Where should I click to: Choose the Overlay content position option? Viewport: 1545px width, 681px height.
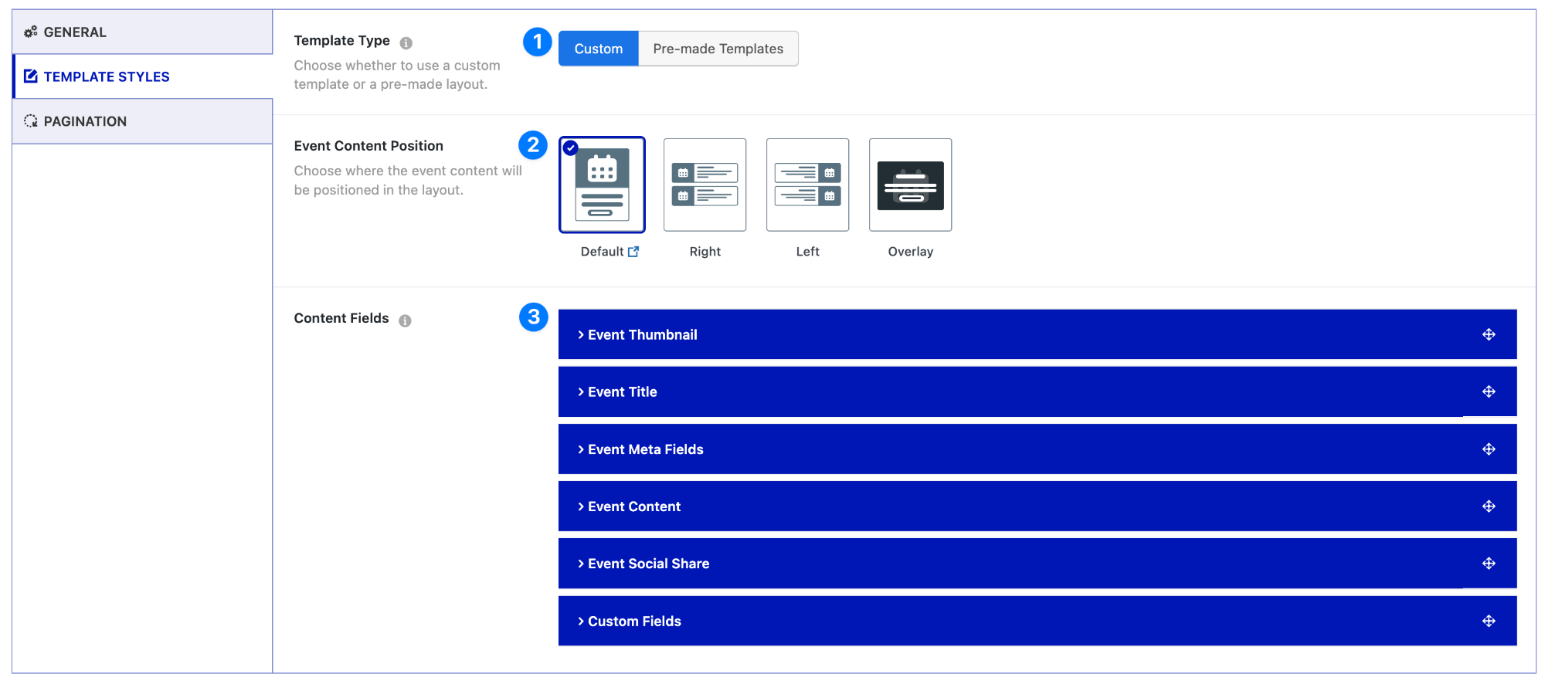[x=910, y=185]
